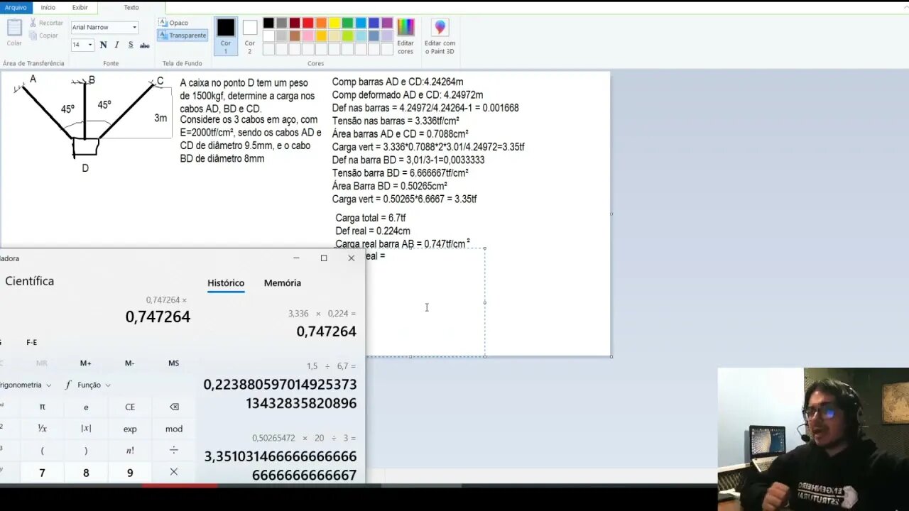Screen dimensions: 909x511
Task: Click calculator M+ memory add button
Action: coord(85,363)
